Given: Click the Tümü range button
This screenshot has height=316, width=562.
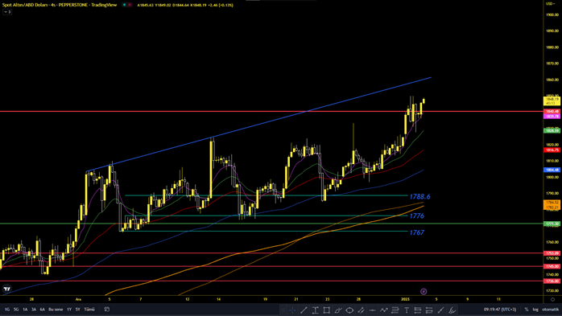Looking at the screenshot, I should pos(89,310).
